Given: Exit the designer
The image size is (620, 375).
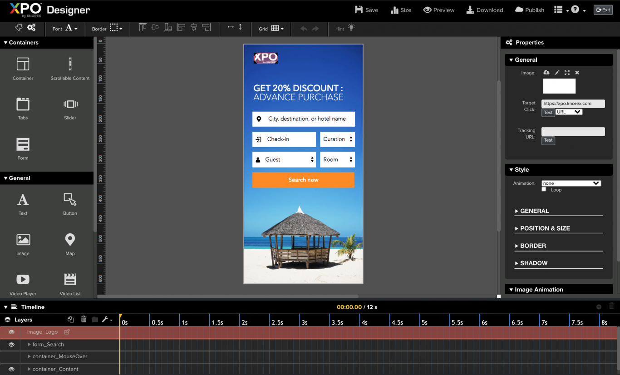Looking at the screenshot, I should point(603,10).
